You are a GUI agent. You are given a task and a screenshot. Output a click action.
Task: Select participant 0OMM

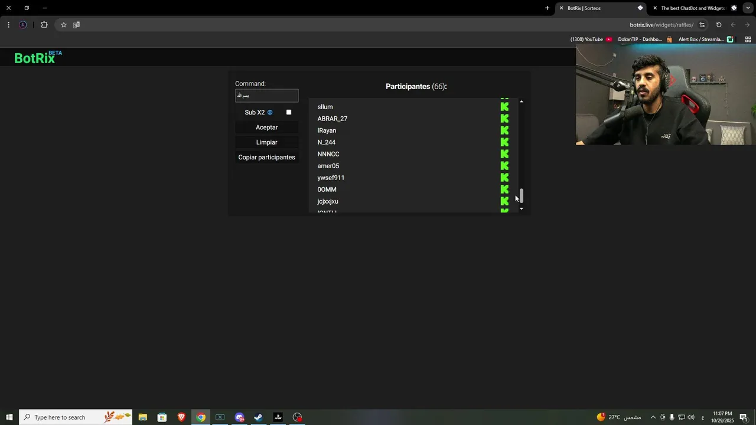327,189
